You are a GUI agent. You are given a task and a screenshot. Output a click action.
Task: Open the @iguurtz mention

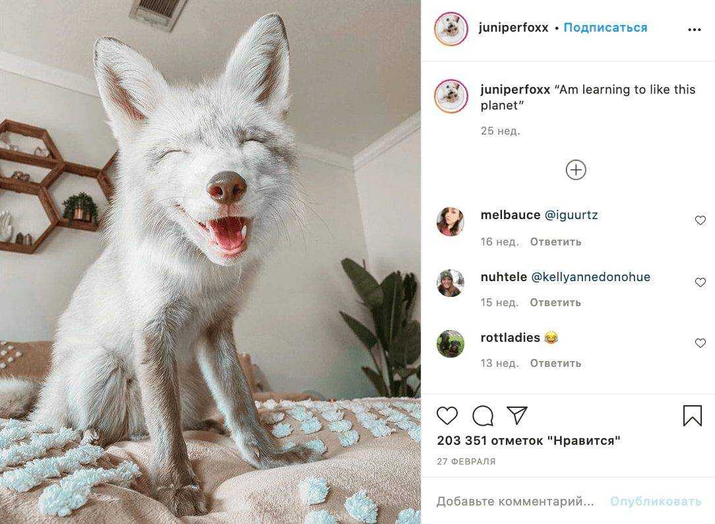point(571,214)
